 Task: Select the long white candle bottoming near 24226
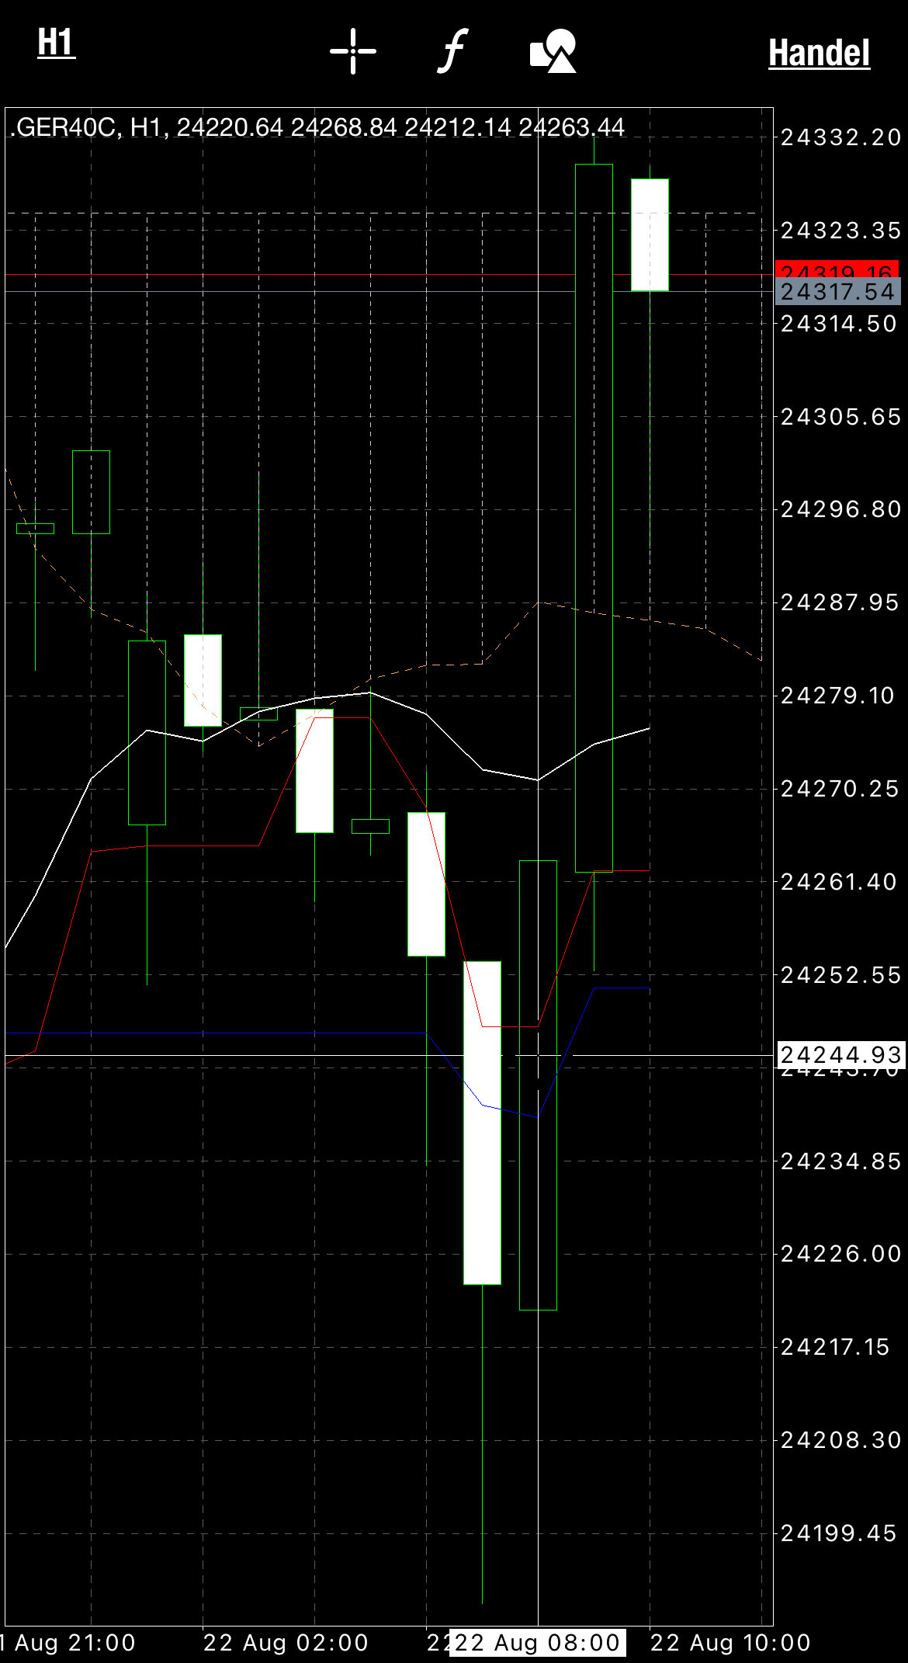(x=482, y=1123)
